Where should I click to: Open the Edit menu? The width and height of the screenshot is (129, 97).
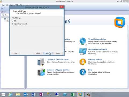pos(7,5)
